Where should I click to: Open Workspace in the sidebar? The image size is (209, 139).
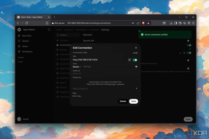(x=27, y=52)
